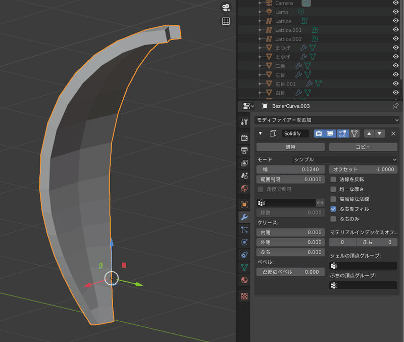The width and height of the screenshot is (404, 342).
Task: Enable the 法線を反転 checkbox
Action: [333, 179]
